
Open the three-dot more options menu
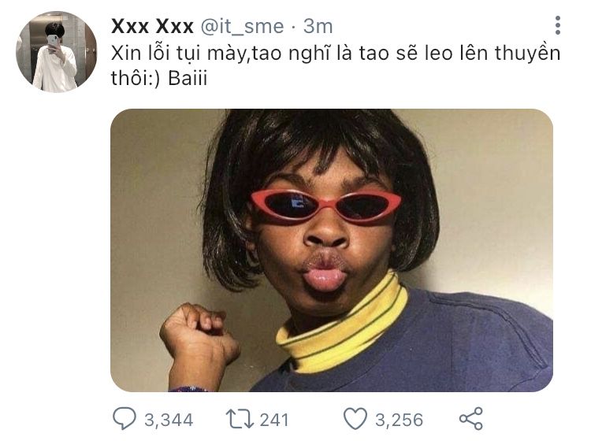tap(558, 26)
